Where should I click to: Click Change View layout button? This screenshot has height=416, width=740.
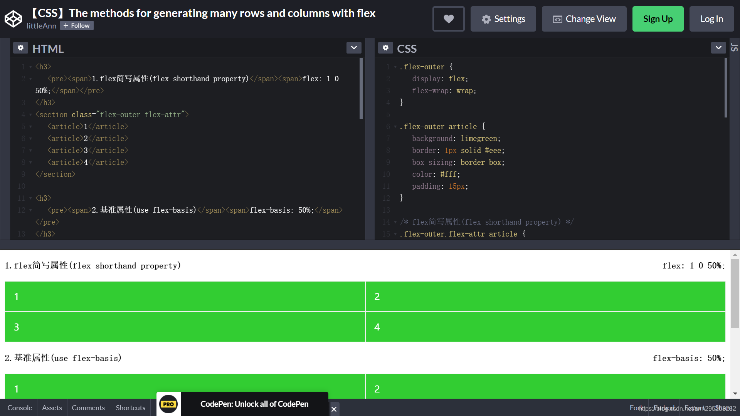[584, 19]
